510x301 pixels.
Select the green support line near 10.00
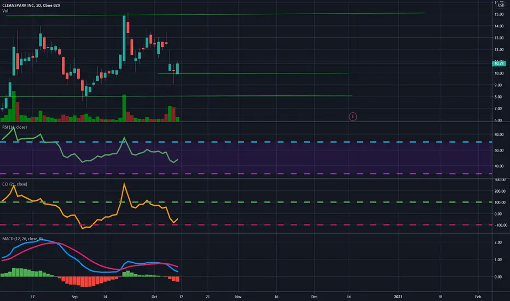point(253,73)
